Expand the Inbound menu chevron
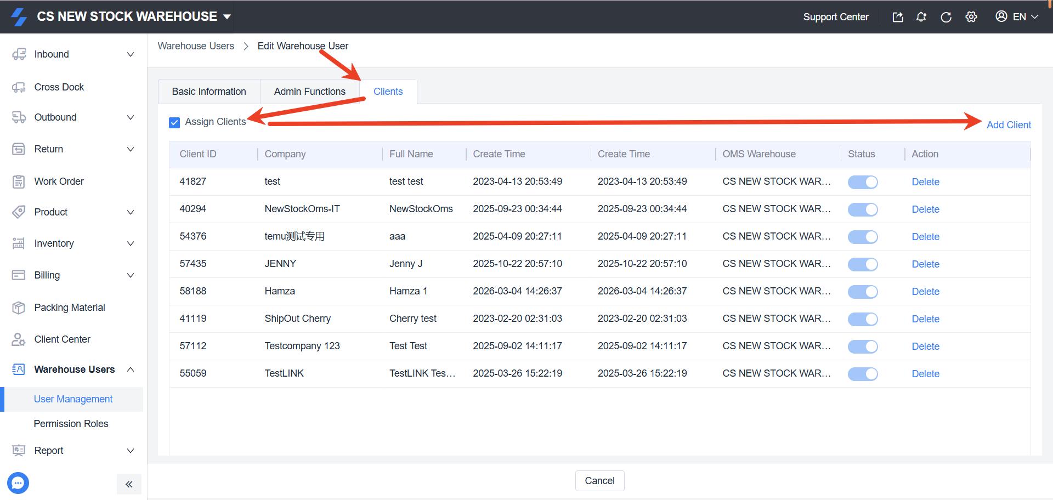This screenshot has width=1053, height=500. coord(131,54)
